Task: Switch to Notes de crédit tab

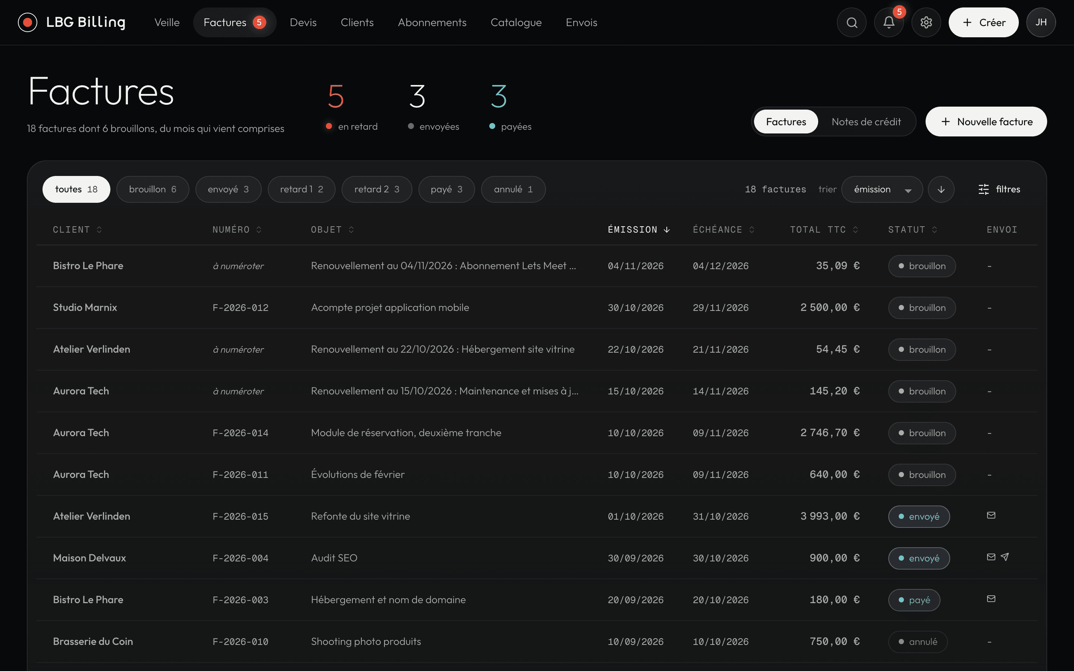Action: (x=866, y=122)
